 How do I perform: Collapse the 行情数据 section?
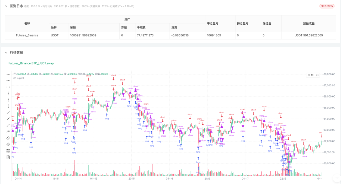tap(6, 53)
